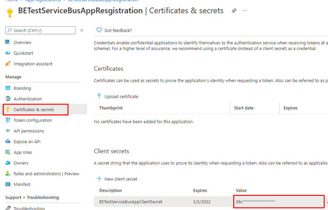328x210 pixels.
Task: Open App roles page
Action: (23, 152)
